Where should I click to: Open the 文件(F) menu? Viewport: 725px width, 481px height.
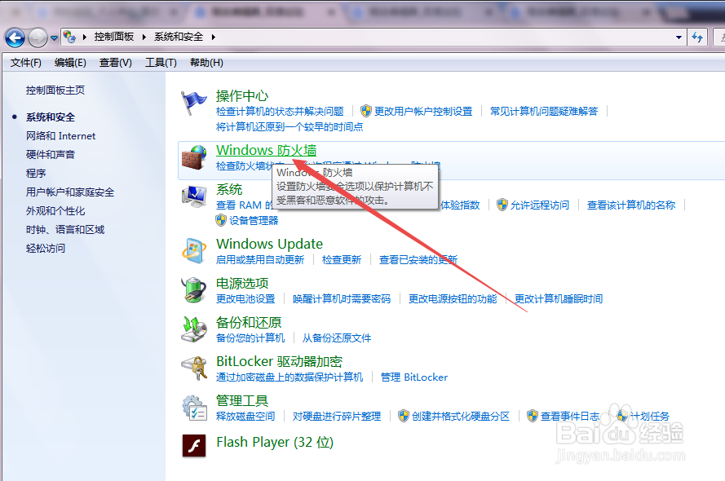pos(26,63)
